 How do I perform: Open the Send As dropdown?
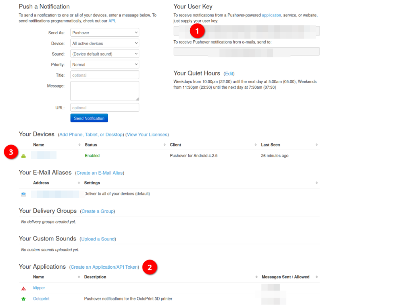click(105, 33)
